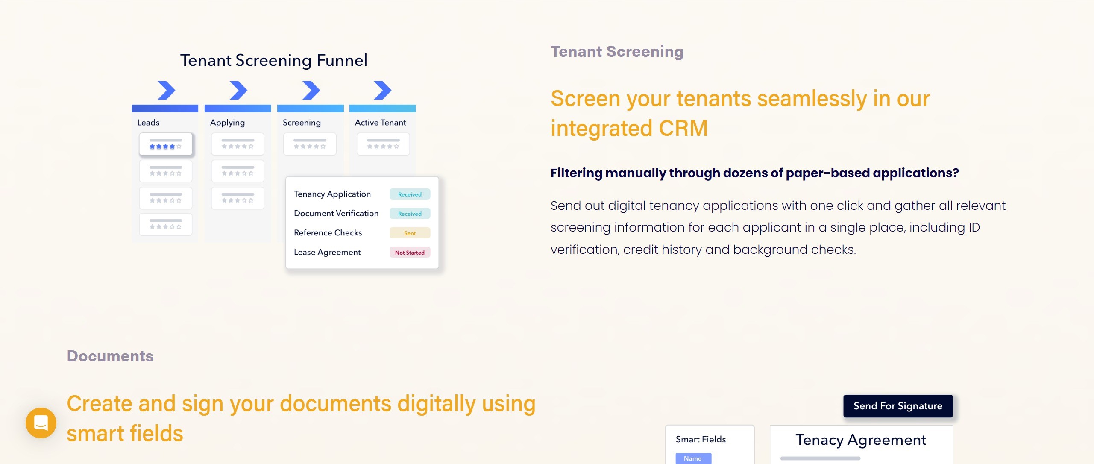This screenshot has width=1094, height=464.
Task: Click the Tenant Screening section heading
Action: coord(617,52)
